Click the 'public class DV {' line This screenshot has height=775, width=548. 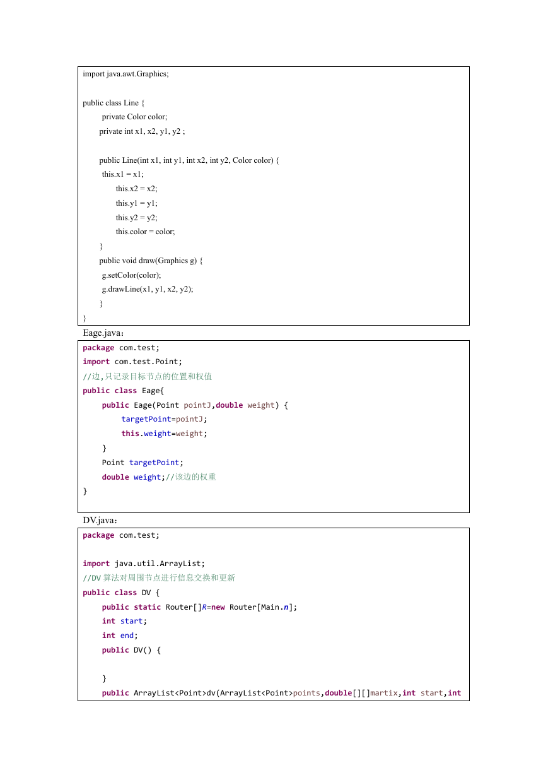121,593
